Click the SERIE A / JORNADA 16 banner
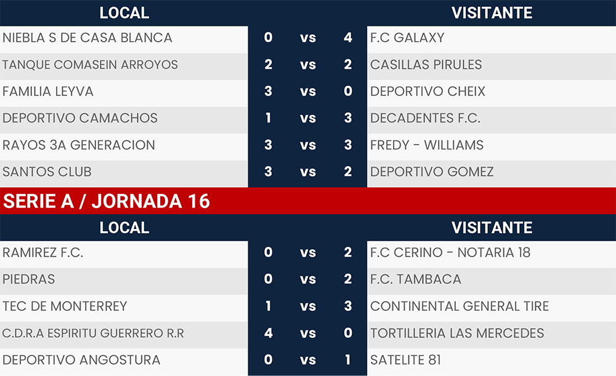 (x=107, y=201)
